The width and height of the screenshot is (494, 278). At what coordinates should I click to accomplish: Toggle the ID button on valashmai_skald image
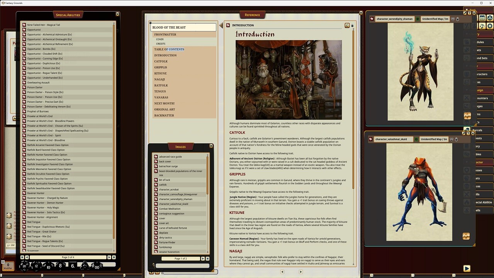point(416,139)
